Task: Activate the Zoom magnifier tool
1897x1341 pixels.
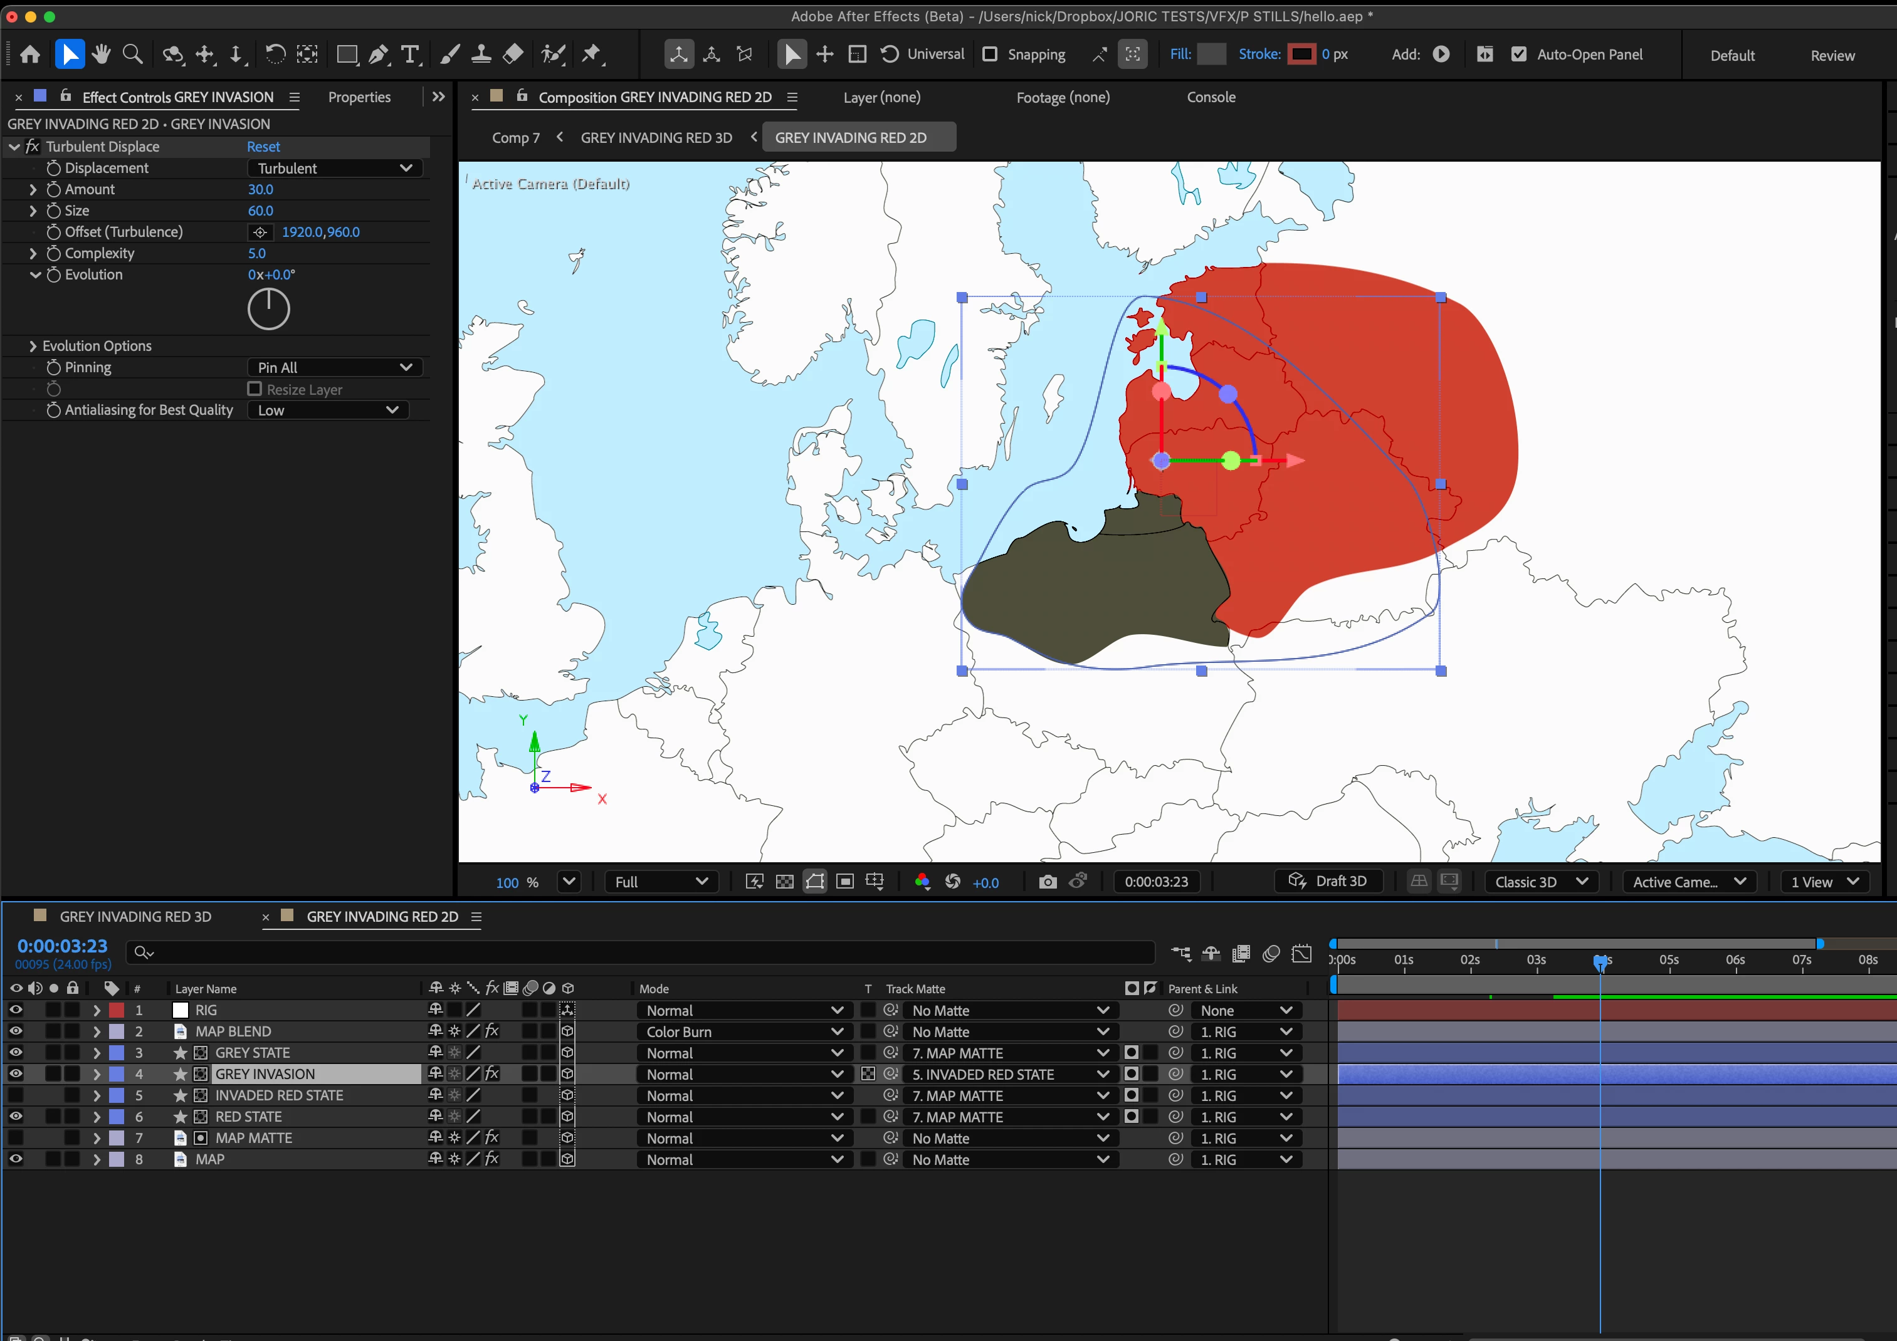Action: pos(132,55)
